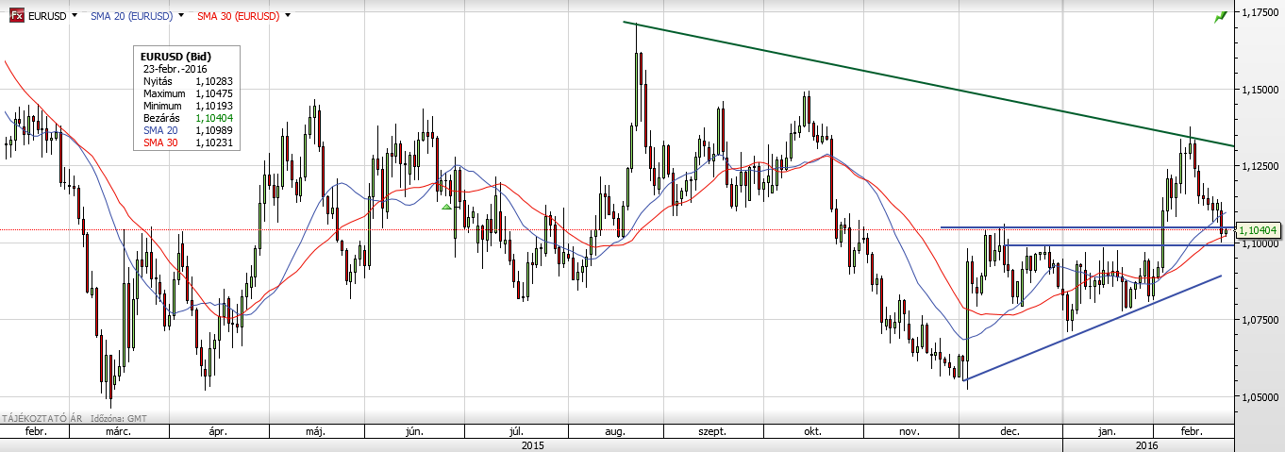This screenshot has width=1285, height=452.
Task: Click the 2016 year label on the time axis
Action: 1146,444
